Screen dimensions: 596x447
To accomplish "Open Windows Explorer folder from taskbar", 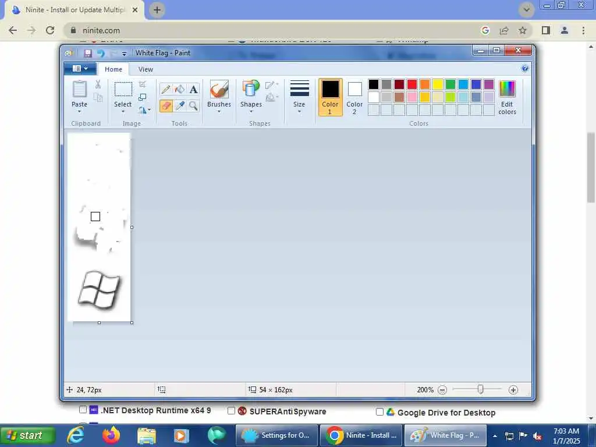I will [146, 435].
